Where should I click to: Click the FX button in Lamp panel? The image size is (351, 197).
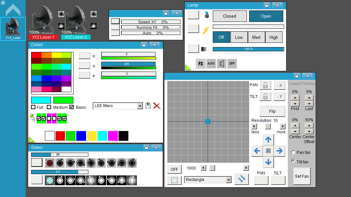pyautogui.click(x=201, y=64)
